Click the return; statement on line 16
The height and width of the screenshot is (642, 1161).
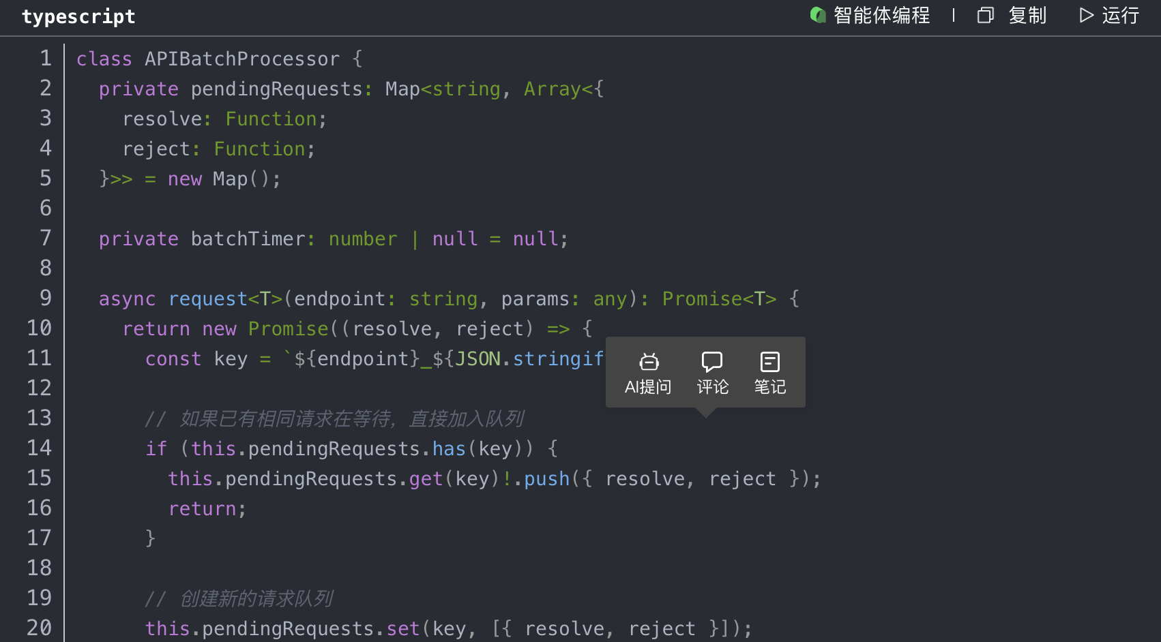[207, 509]
